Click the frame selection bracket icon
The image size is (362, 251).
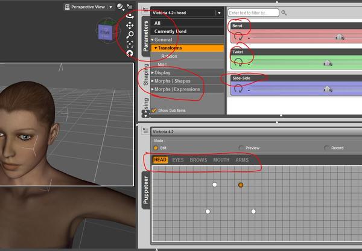coord(130,44)
